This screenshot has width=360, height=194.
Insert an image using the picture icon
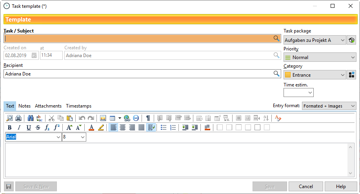[x=103, y=118]
